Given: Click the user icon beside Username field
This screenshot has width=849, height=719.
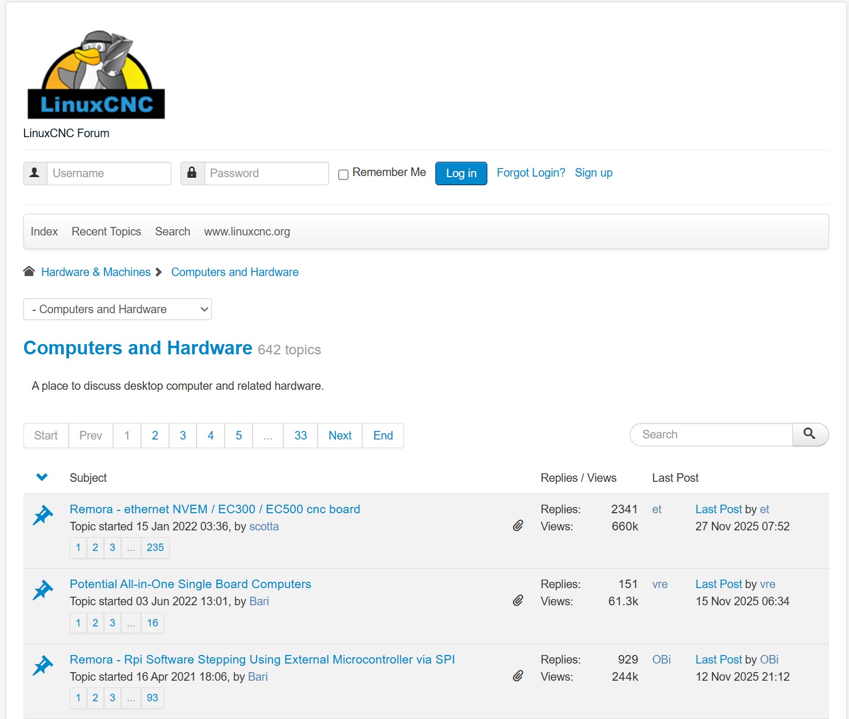Looking at the screenshot, I should pos(35,173).
